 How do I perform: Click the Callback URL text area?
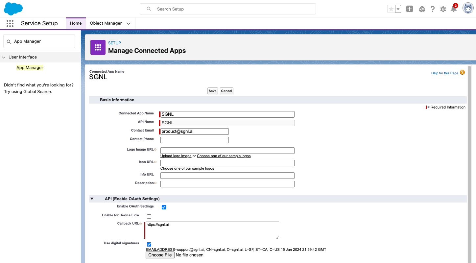[x=212, y=230]
